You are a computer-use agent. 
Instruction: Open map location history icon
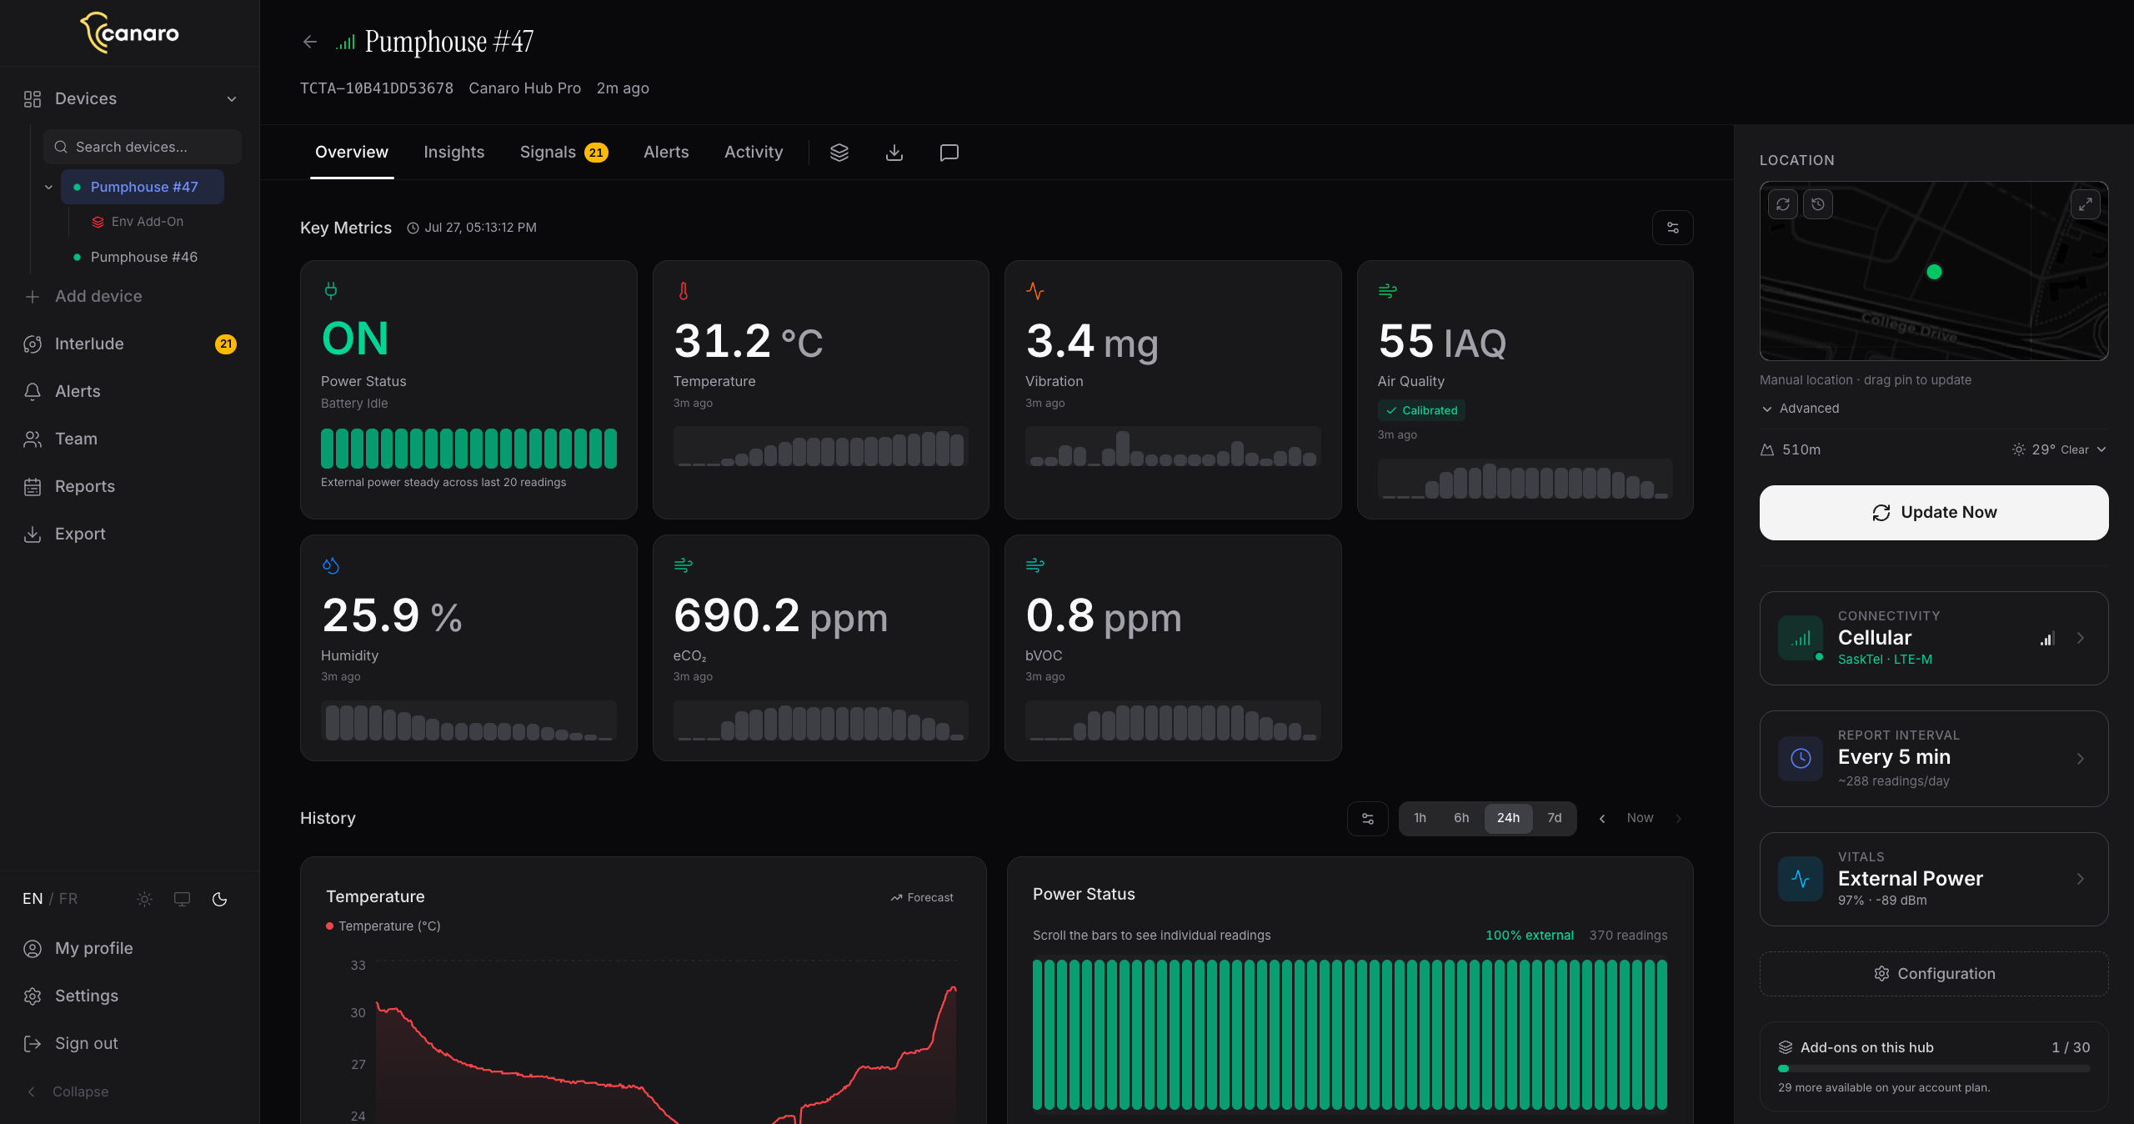pyautogui.click(x=1818, y=204)
